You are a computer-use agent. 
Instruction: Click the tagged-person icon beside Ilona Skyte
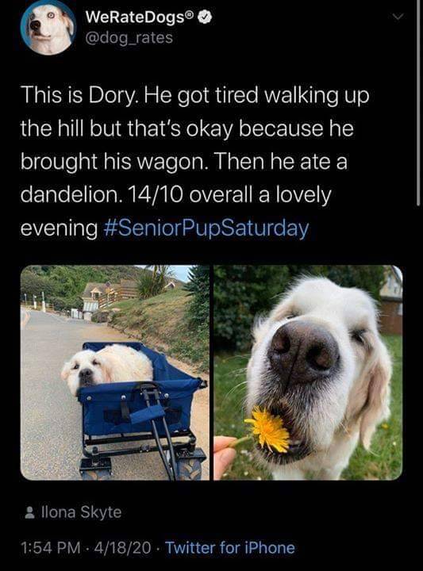(29, 513)
